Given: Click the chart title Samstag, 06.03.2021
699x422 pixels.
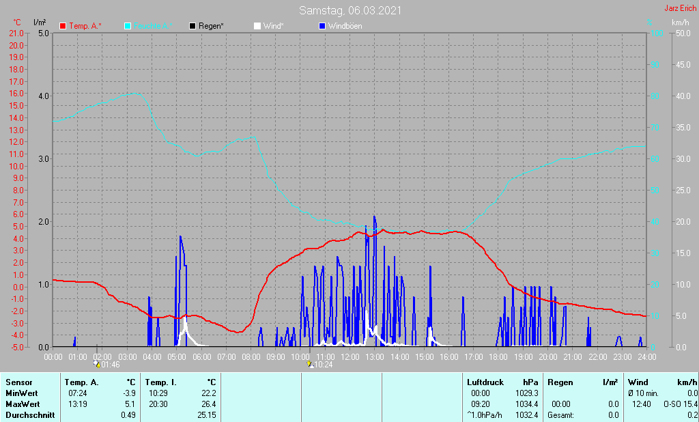Looking at the screenshot, I should (350, 10).
